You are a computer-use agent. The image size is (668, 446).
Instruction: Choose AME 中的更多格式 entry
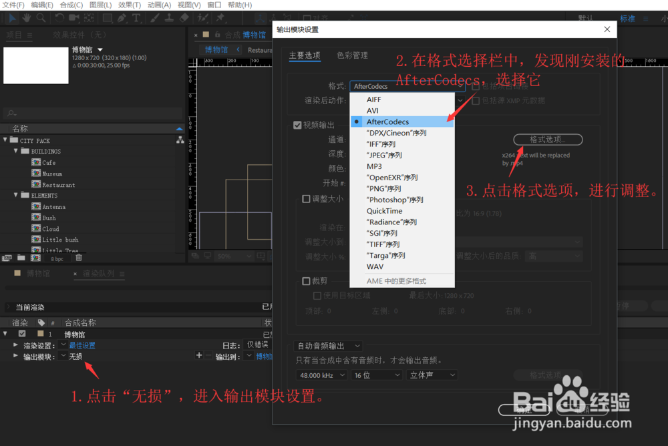pyautogui.click(x=402, y=281)
